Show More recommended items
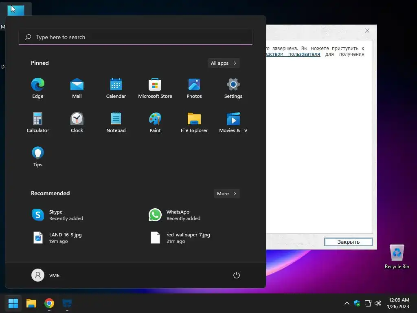Image resolution: width=417 pixels, height=313 pixels. [226, 194]
